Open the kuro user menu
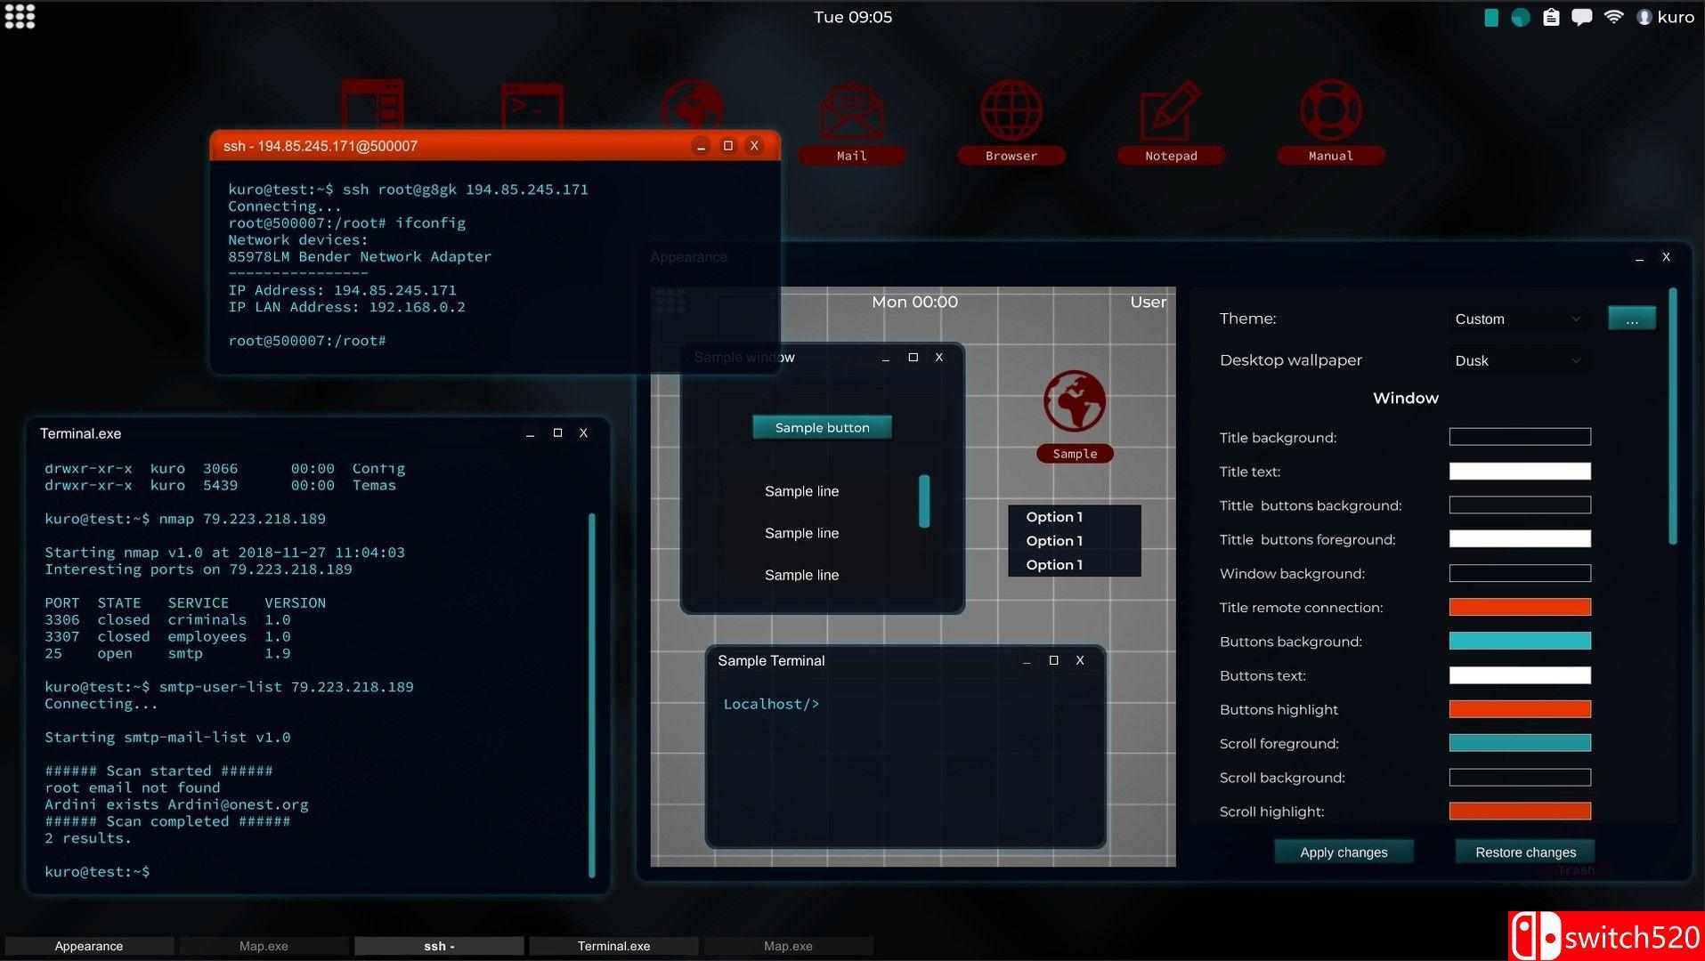Image resolution: width=1705 pixels, height=961 pixels. [x=1666, y=17]
